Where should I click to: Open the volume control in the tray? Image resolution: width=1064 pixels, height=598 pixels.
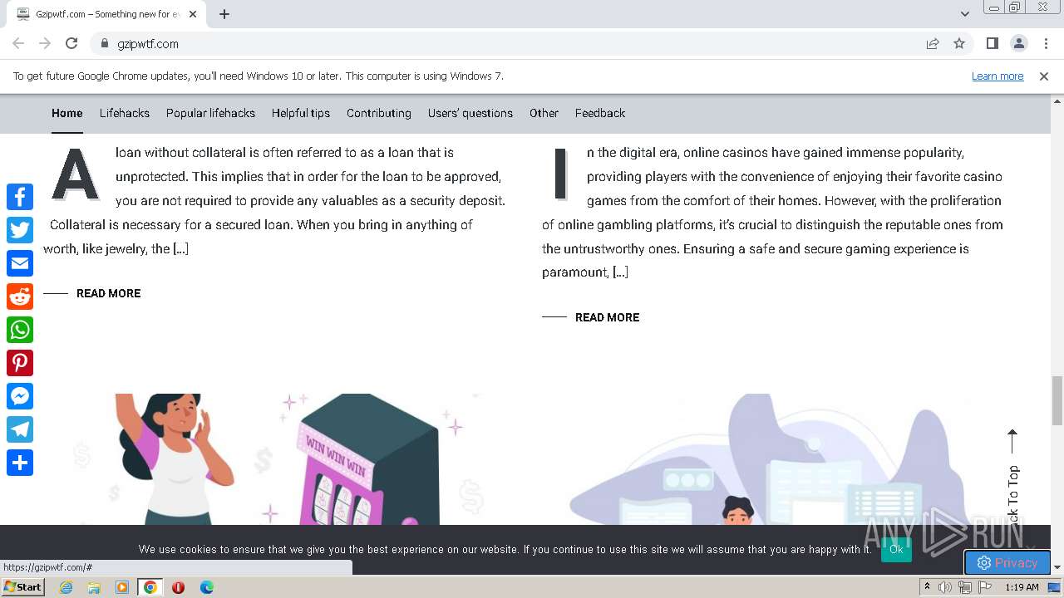click(x=945, y=587)
